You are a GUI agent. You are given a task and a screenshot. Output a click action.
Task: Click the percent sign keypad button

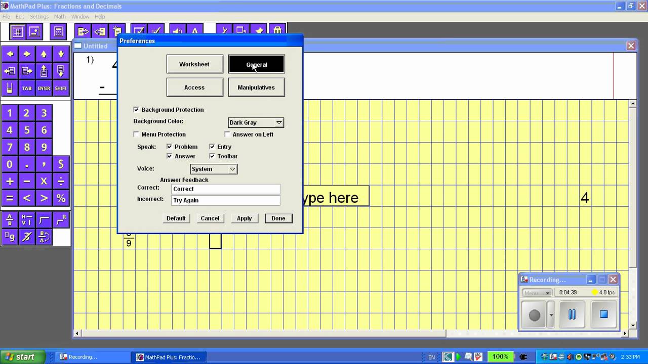click(x=61, y=198)
